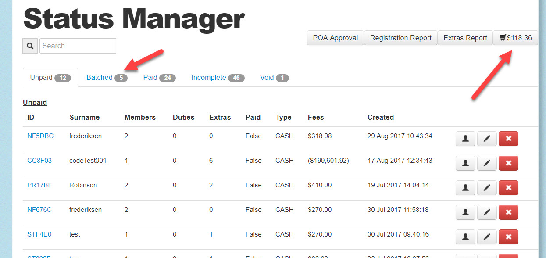546x258 pixels.
Task: Delete the NF5DBC row with red X
Action: (x=508, y=139)
